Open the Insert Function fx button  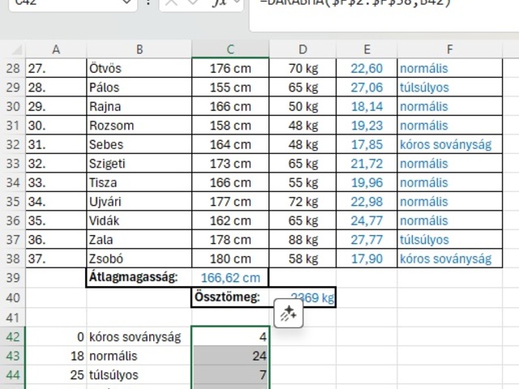coord(219,3)
